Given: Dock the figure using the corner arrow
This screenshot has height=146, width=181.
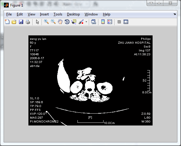Looking at the screenshot, I should coord(174,14).
